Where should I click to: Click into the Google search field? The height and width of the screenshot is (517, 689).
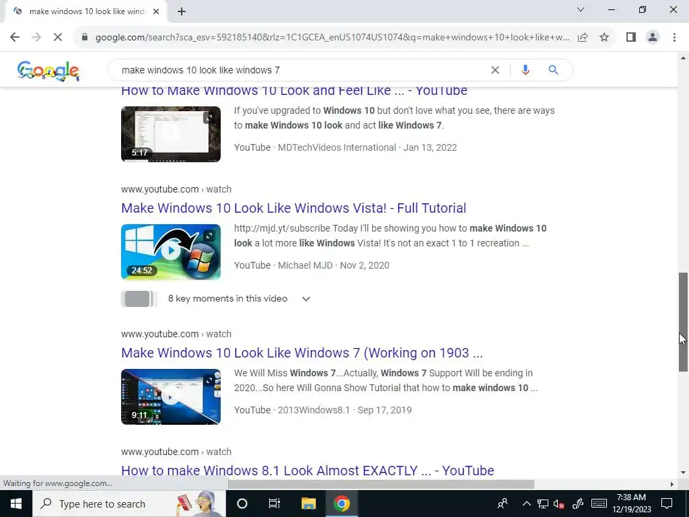click(x=303, y=70)
